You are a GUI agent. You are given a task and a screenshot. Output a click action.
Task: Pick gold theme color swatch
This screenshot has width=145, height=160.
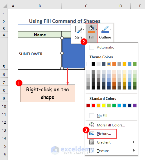pyautogui.click(x=124, y=64)
